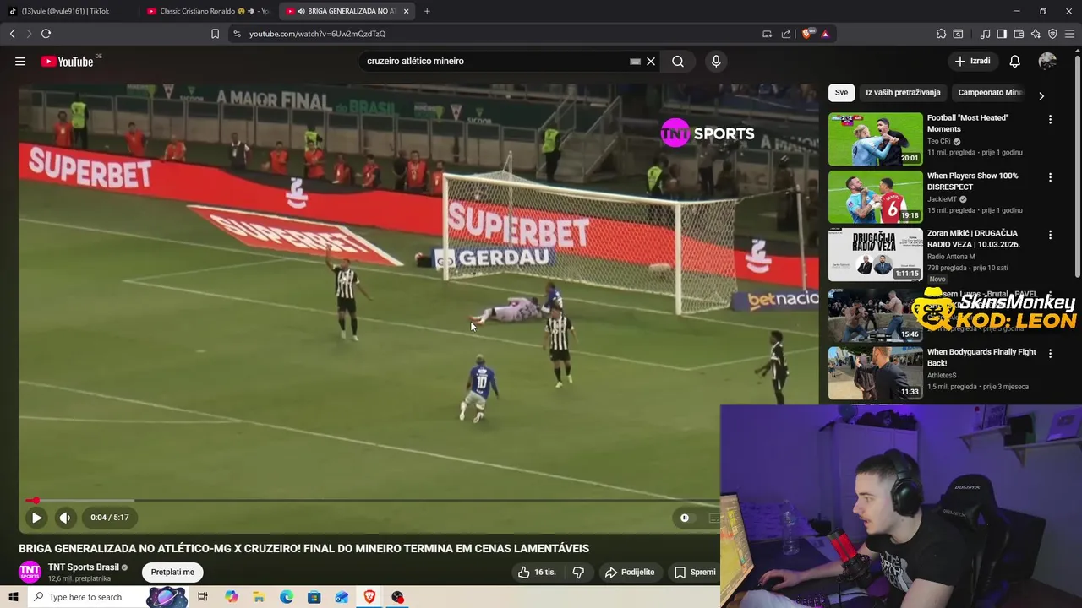Go to the YouTube home logo
The width and height of the screenshot is (1082, 608).
tap(67, 61)
